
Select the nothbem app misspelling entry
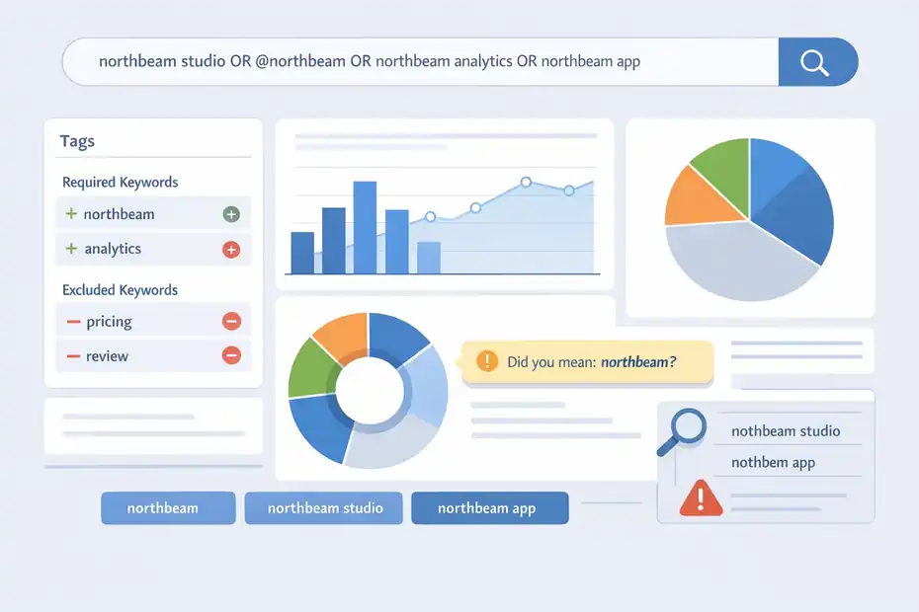click(773, 463)
